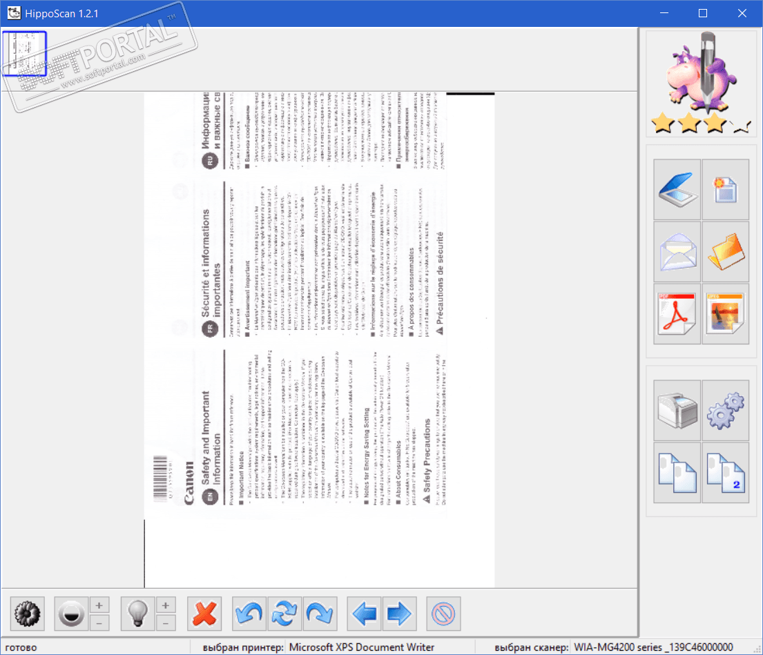Image resolution: width=763 pixels, height=655 pixels.
Task: Click the Microsoft XPS Document Writer status text
Action: click(x=362, y=647)
